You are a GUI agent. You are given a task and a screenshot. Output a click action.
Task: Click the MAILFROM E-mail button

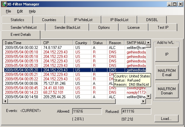click(x=167, y=73)
